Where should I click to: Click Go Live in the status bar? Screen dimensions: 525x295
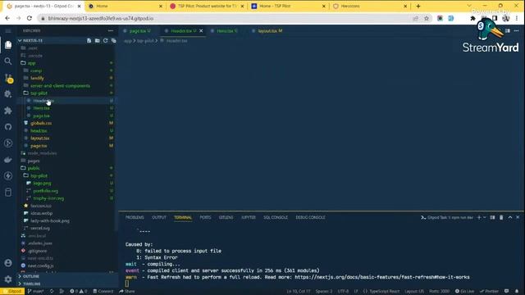point(465,292)
